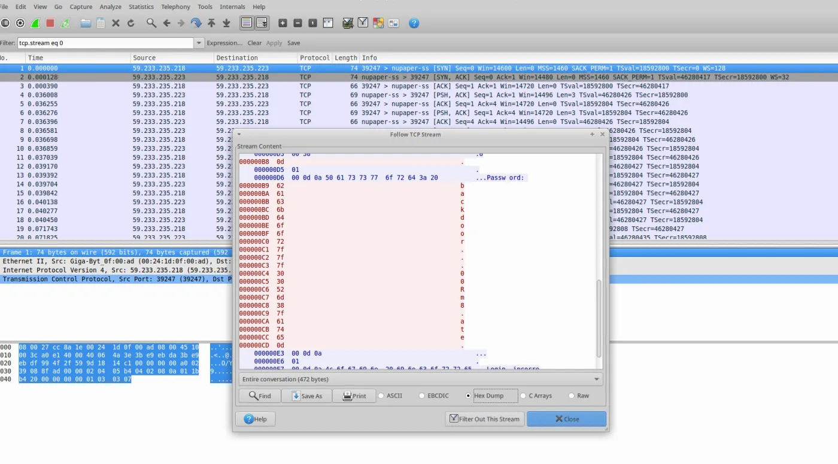Go to packet number curved arrow icon
This screenshot has width=838, height=464.
pos(196,23)
